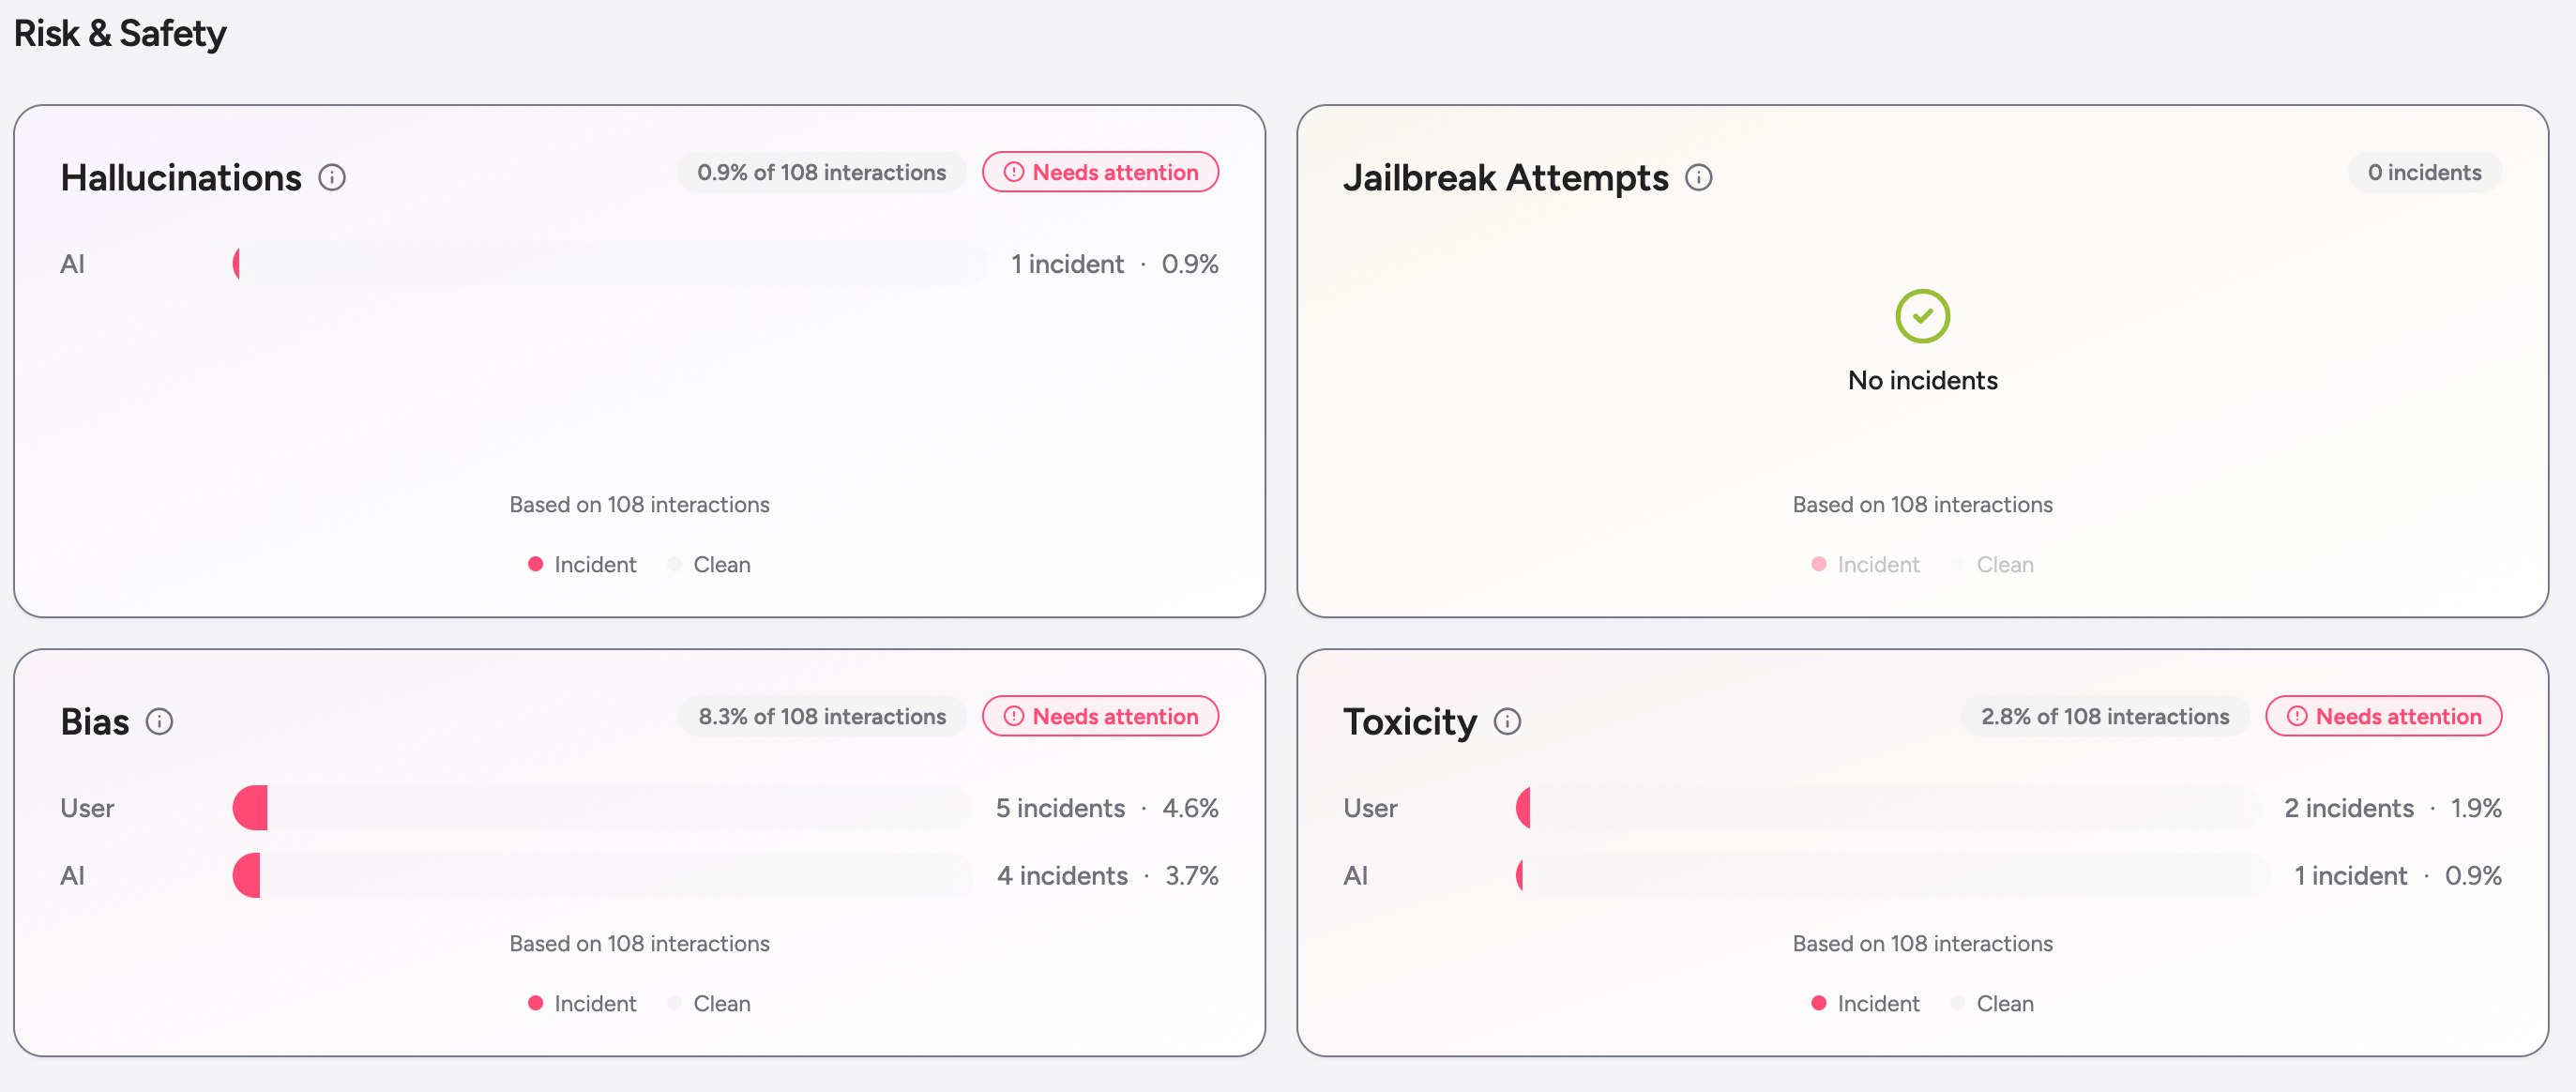Image resolution: width=2576 pixels, height=1092 pixels.
Task: Select the Hallucinations card title
Action: [x=180, y=178]
